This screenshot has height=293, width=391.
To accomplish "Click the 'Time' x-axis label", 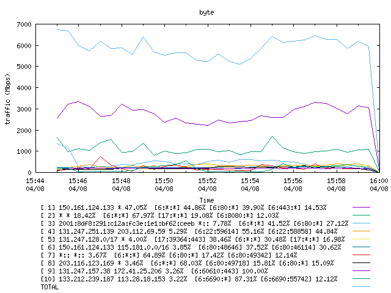I will [206, 200].
